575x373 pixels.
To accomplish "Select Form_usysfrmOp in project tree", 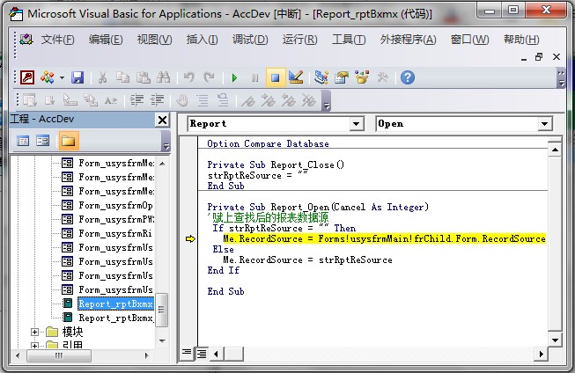I will pyautogui.click(x=115, y=205).
